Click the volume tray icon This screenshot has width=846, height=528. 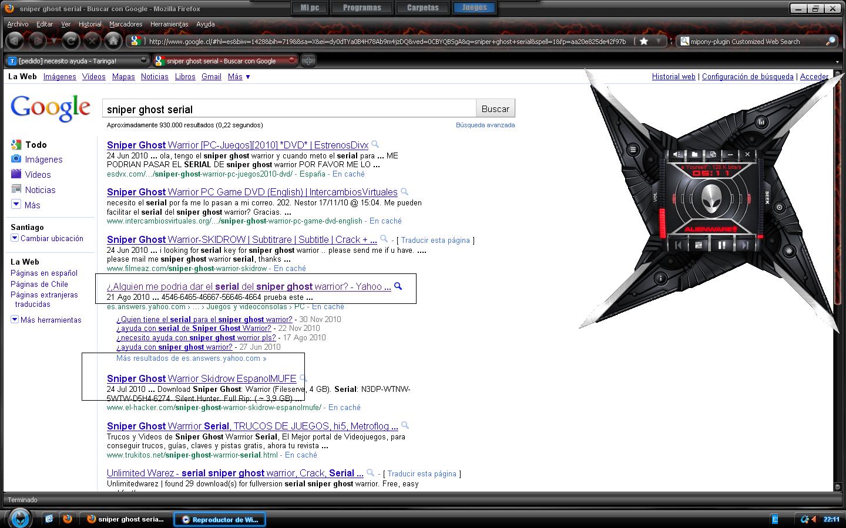pyautogui.click(x=814, y=519)
